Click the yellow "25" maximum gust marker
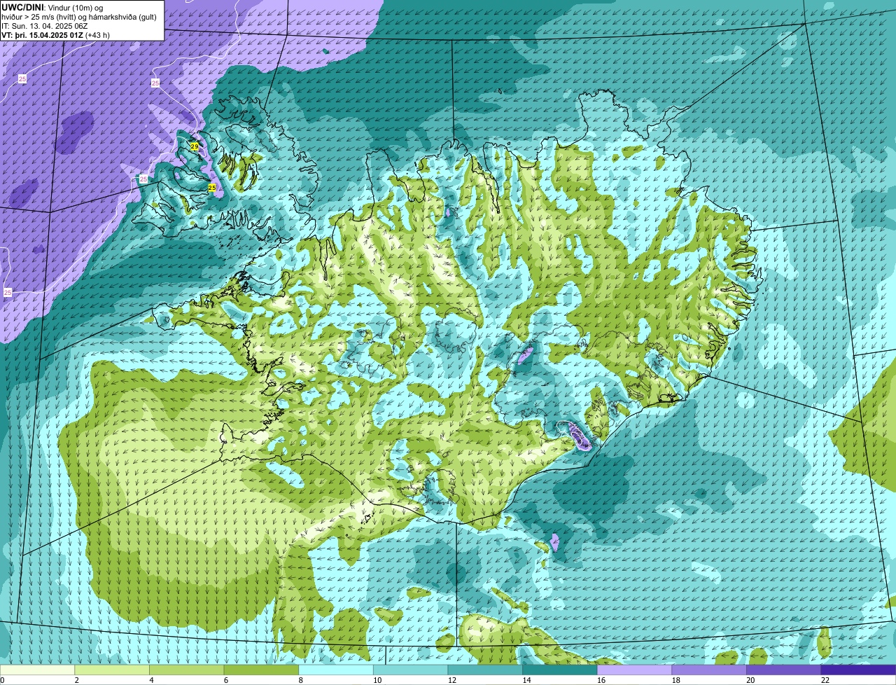Image resolution: width=896 pixels, height=685 pixels. [211, 188]
